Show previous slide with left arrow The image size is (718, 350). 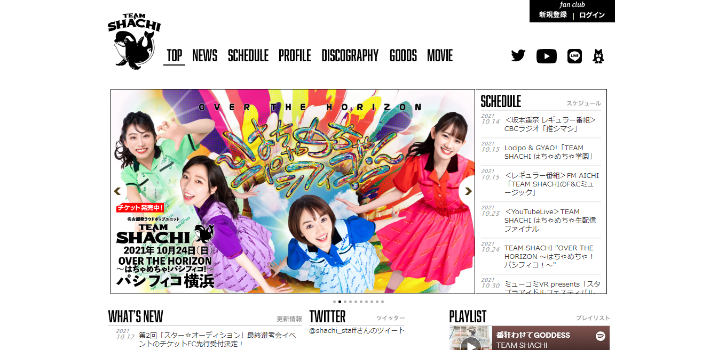tap(117, 191)
